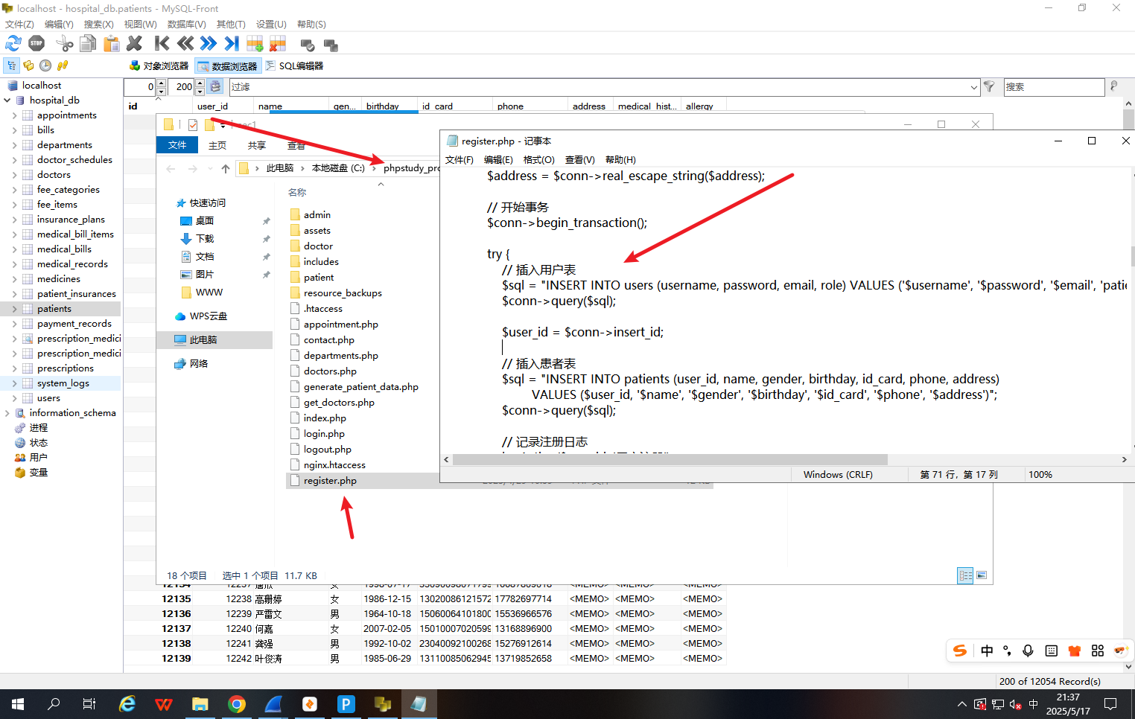1135x719 pixels.
Task: Expand the doctors table node
Action: click(15, 175)
